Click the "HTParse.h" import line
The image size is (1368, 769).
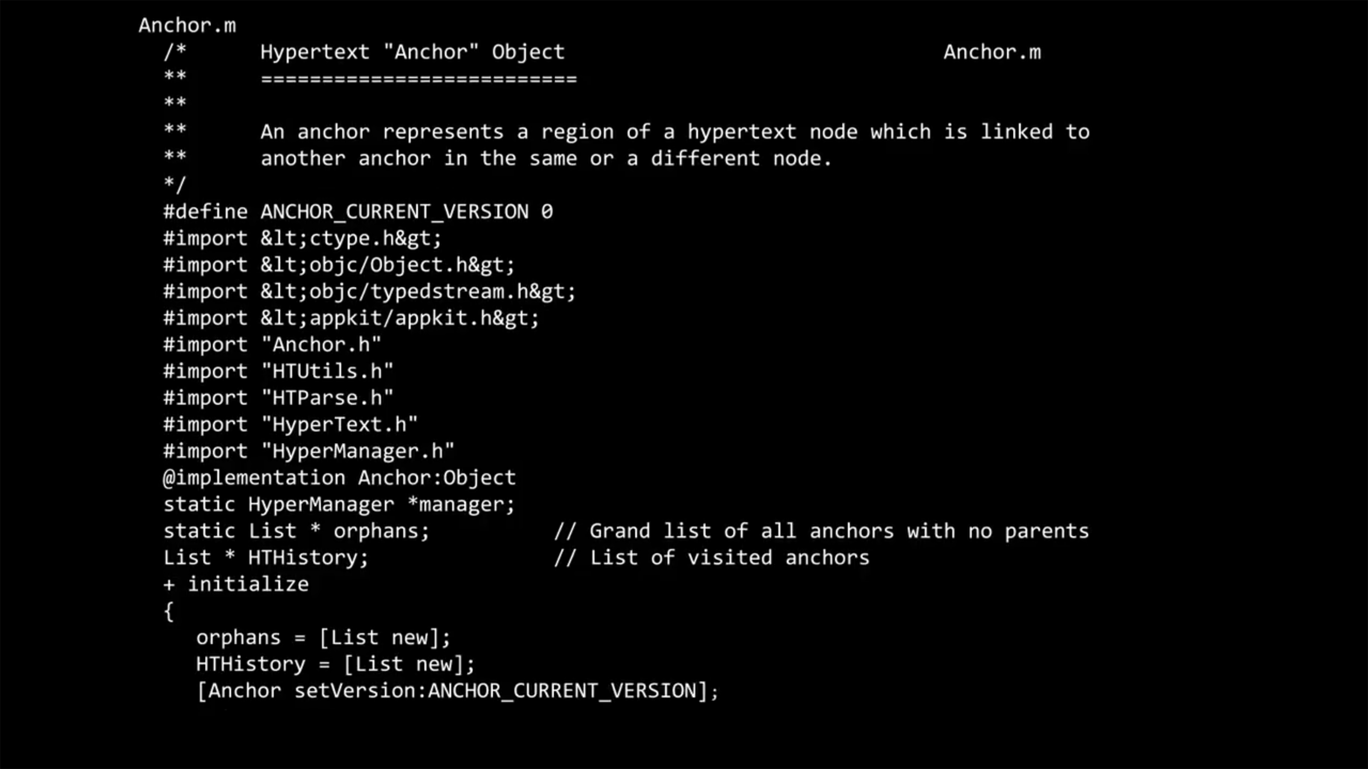278,397
